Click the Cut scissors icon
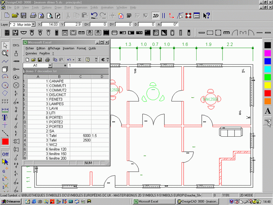Viewport: 273px width, 205px height. pos(68,15)
